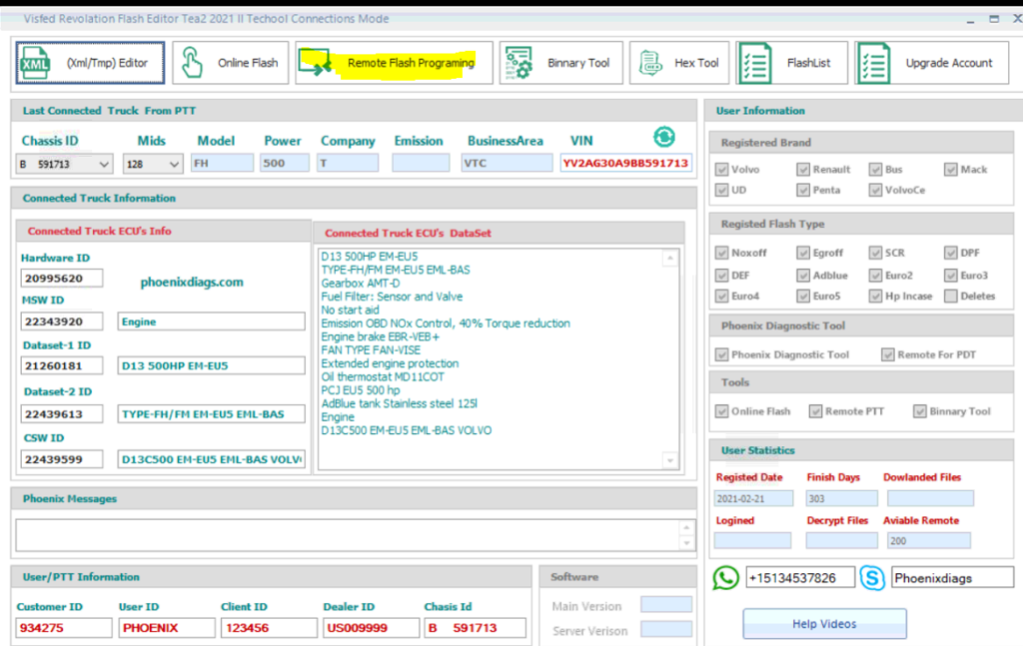Select 'Engine brake EBR-VEB+' dataset line

click(381, 337)
